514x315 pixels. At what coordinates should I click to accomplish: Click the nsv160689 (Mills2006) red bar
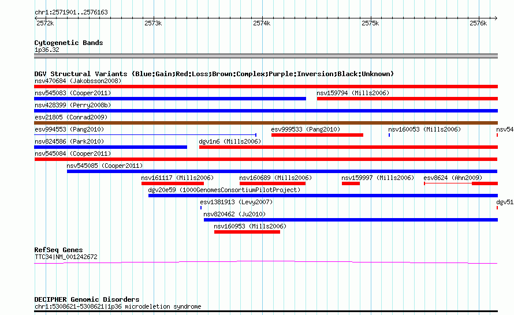273,183
